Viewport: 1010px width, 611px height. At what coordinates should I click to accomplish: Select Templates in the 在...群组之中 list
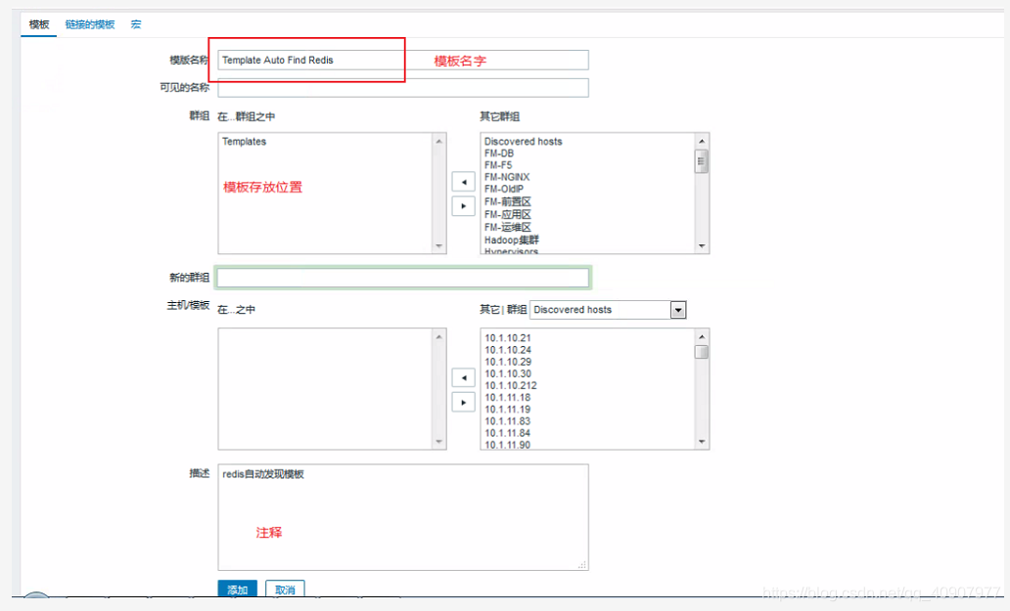[x=244, y=142]
